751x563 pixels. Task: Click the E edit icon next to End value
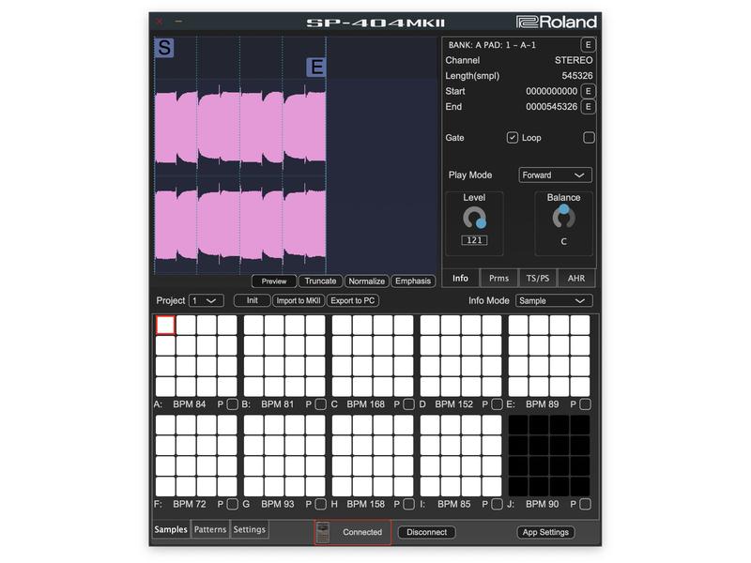coord(589,107)
